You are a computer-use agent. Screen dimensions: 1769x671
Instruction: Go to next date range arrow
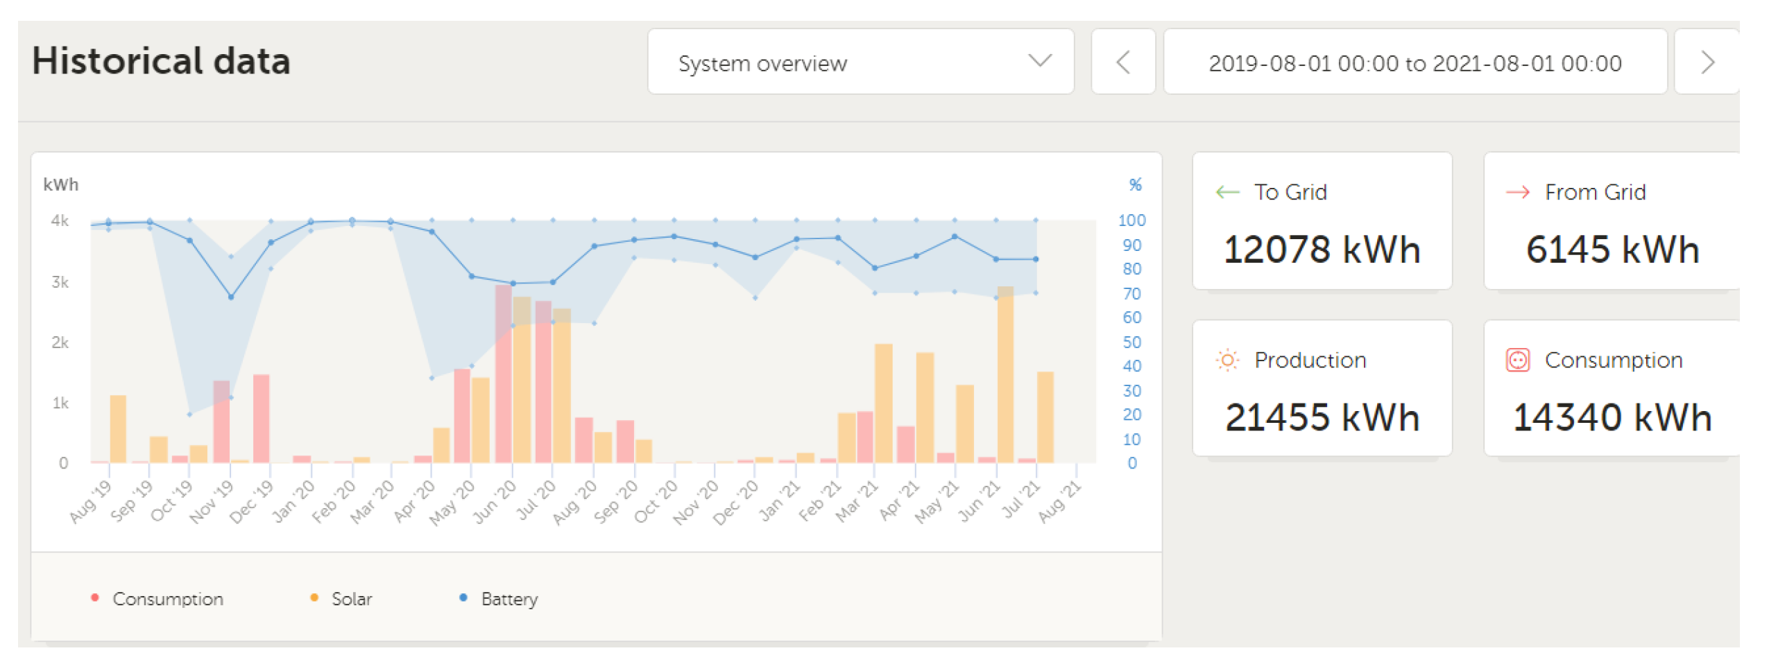[x=1706, y=62]
